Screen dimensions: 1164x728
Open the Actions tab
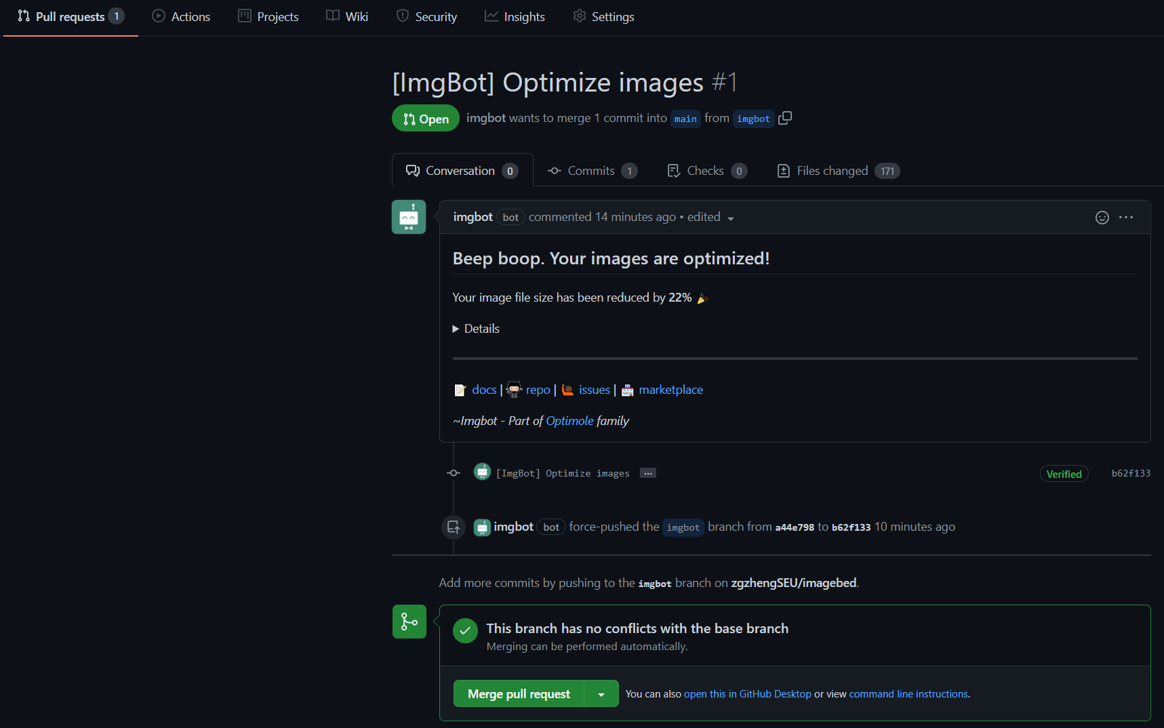point(181,16)
